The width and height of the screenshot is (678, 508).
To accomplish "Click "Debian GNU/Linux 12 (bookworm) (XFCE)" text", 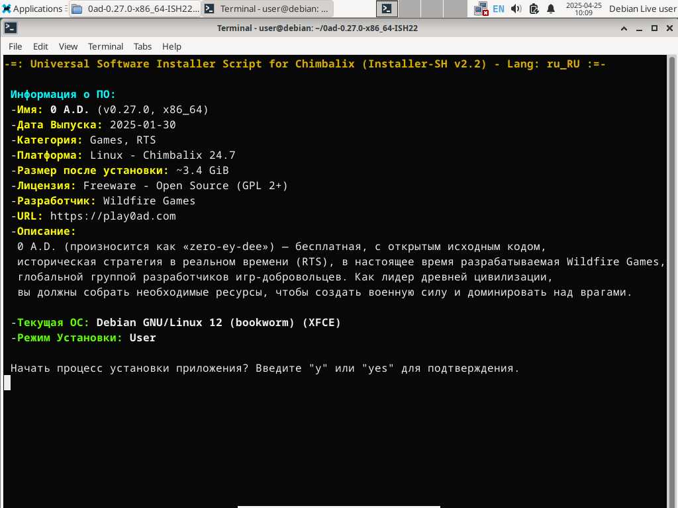I will pyautogui.click(x=218, y=323).
